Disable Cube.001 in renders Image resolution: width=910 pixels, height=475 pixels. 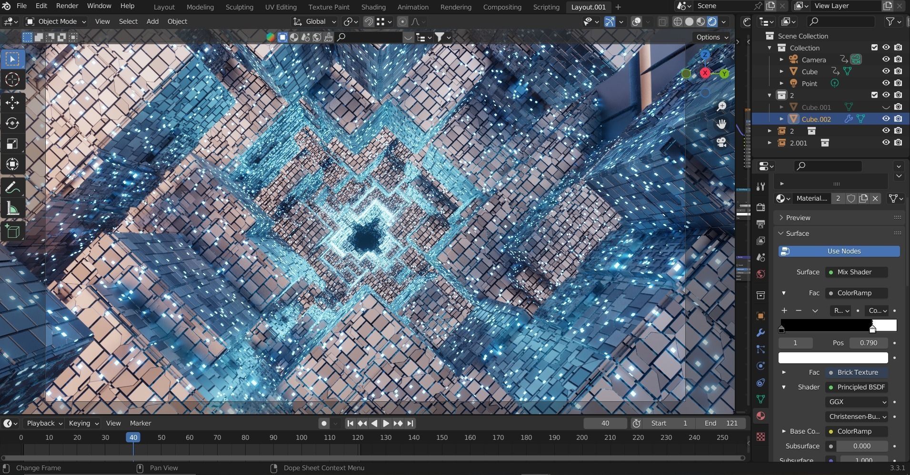coord(898,107)
